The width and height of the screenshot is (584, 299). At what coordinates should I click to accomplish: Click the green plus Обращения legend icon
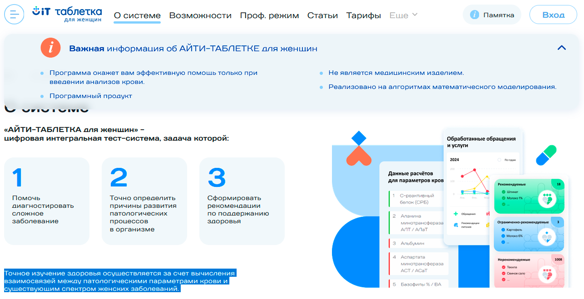455,213
